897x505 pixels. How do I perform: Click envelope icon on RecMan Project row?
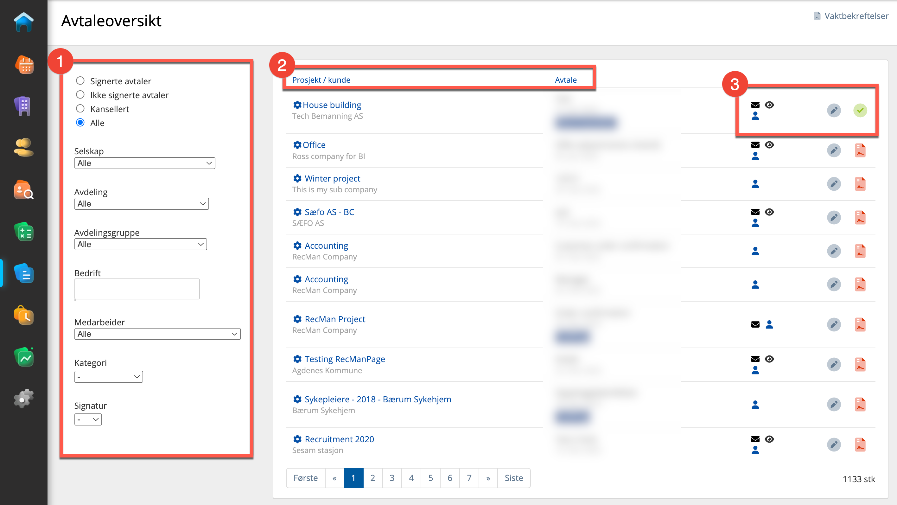[x=755, y=325]
